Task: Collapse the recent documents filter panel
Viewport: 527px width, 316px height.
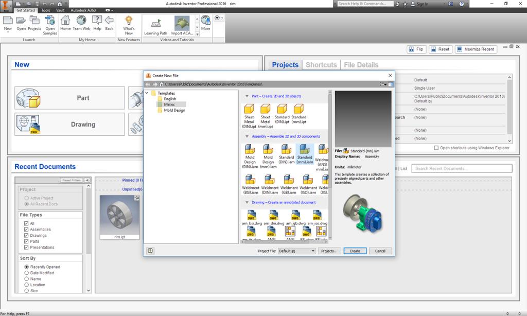Action: tap(87, 180)
